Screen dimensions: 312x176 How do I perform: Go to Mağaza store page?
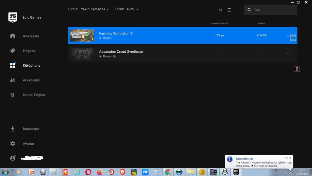29,51
